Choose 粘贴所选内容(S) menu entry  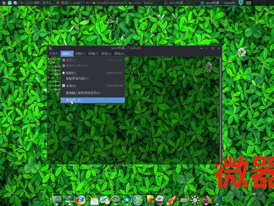coord(93,79)
